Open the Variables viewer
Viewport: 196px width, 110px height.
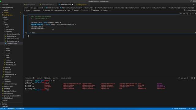(95, 10)
